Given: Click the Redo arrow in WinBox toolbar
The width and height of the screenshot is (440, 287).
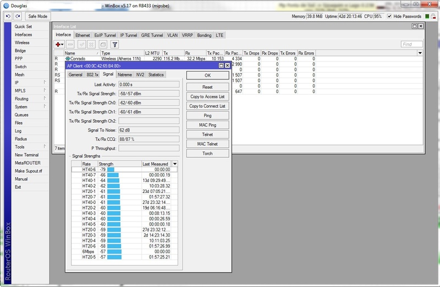Looking at the screenshot, I should point(17,16).
